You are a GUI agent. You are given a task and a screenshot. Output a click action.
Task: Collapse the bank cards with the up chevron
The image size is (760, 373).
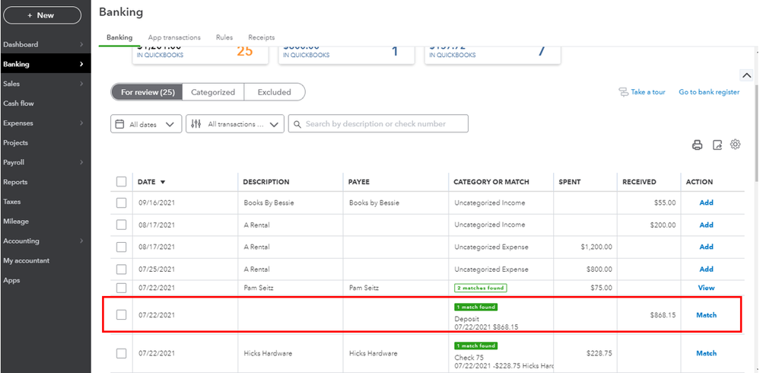tap(746, 75)
